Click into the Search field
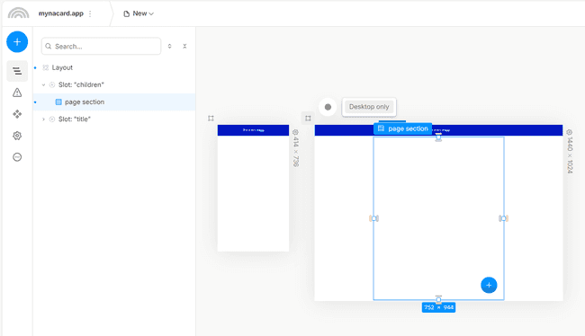Viewport: 585px width, 336px height. [101, 46]
